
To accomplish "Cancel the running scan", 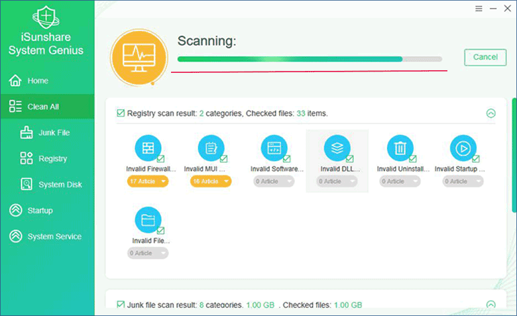I will pyautogui.click(x=485, y=57).
